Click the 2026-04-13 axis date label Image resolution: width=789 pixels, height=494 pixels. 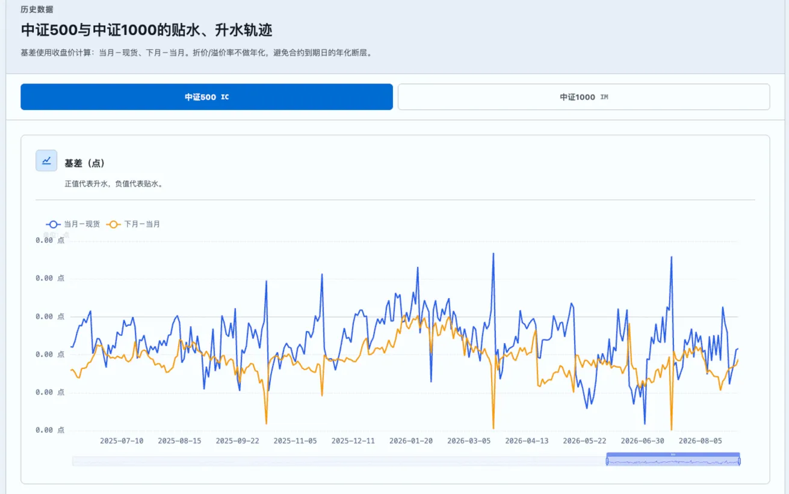click(527, 441)
